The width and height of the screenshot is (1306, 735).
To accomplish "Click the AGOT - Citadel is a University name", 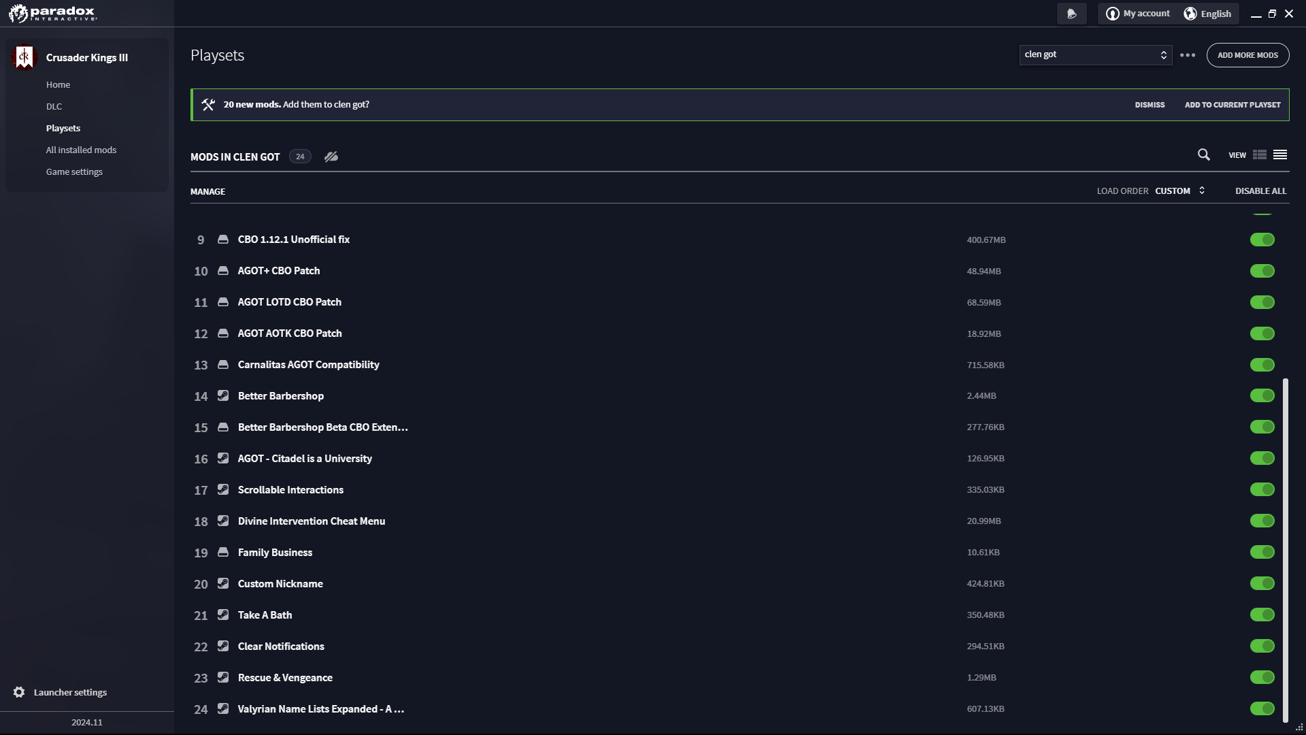I will (305, 459).
